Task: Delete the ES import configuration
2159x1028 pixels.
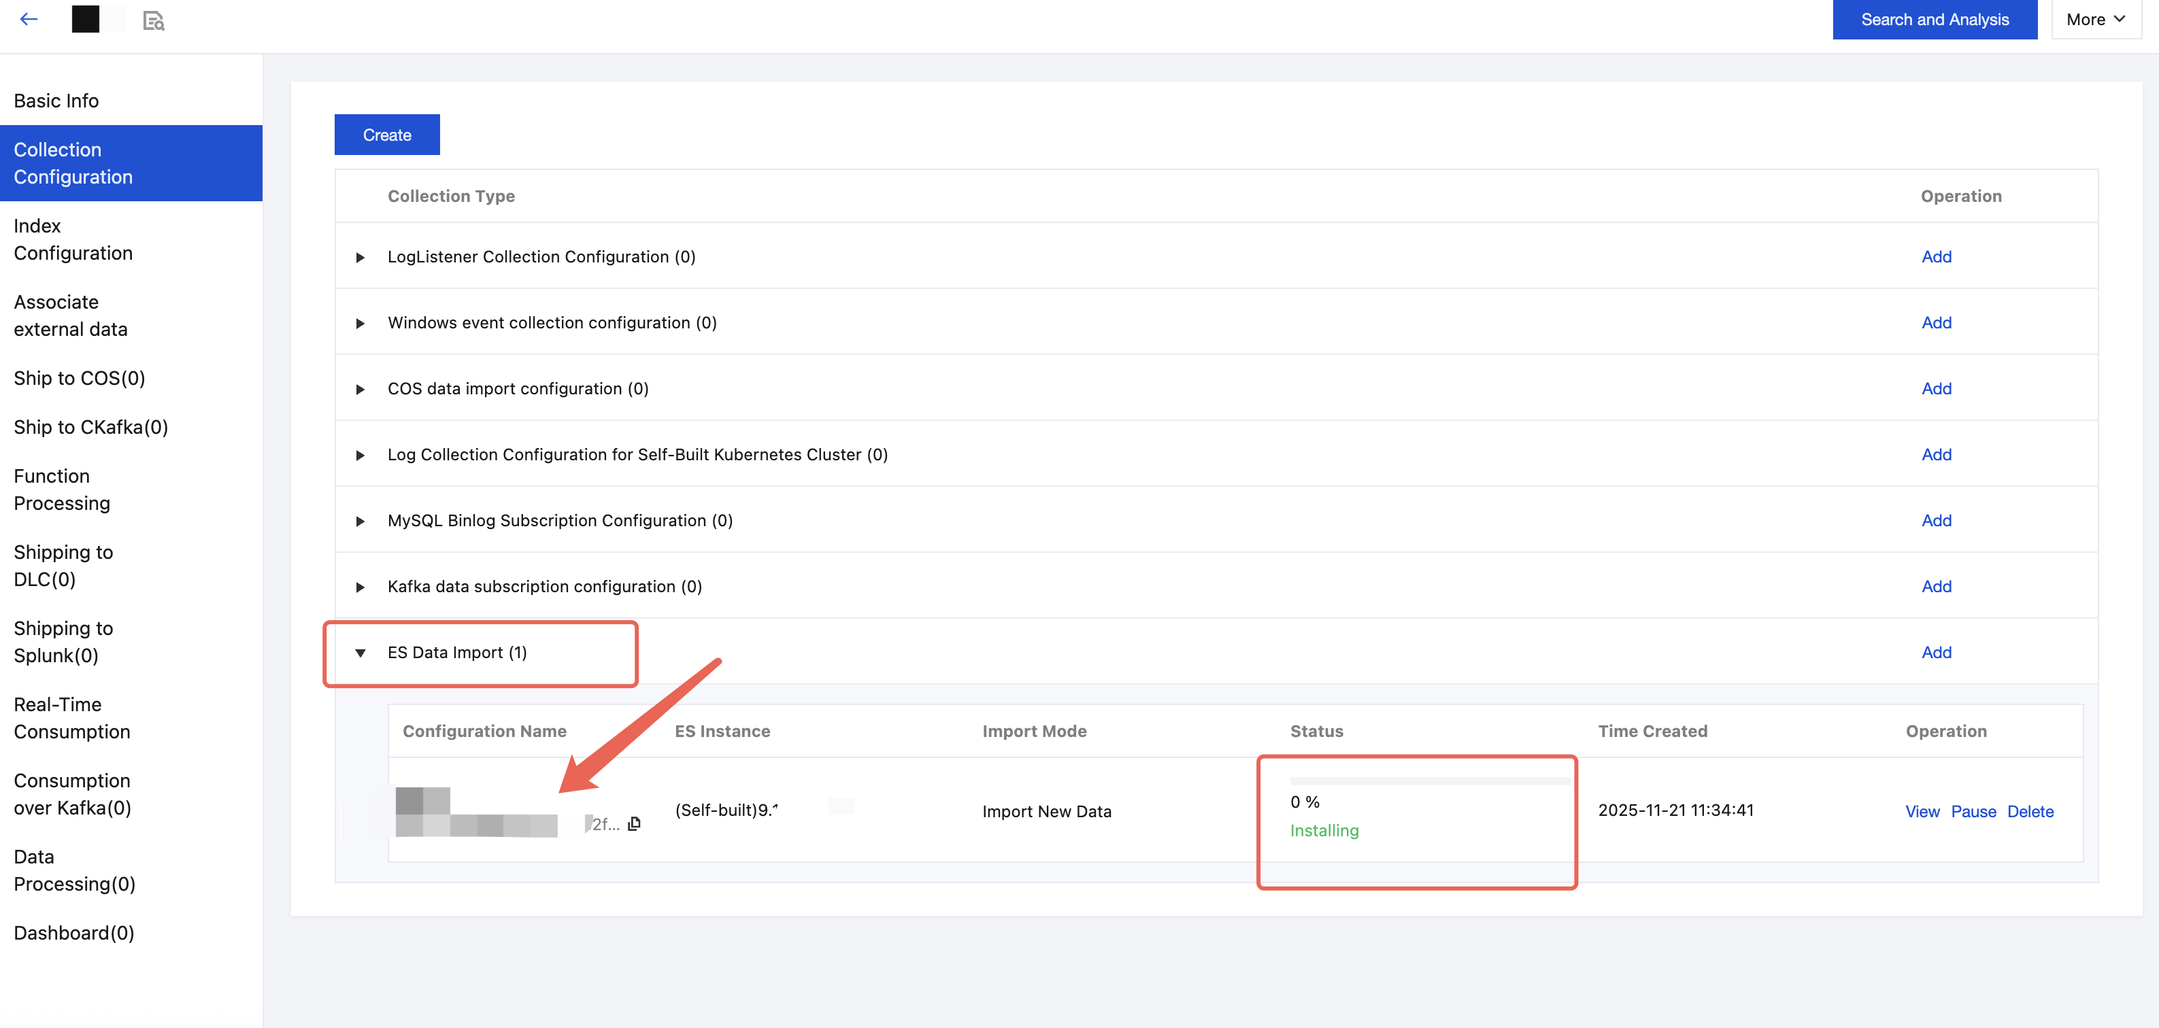Action: [x=2030, y=811]
